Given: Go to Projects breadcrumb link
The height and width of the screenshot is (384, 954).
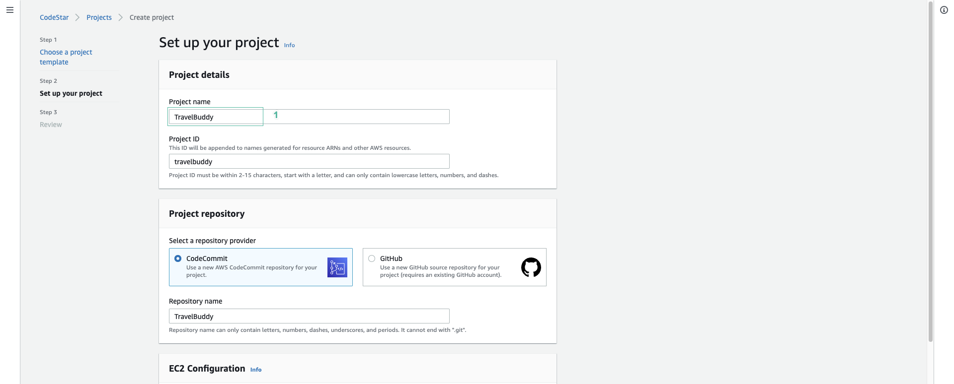Looking at the screenshot, I should coord(99,17).
